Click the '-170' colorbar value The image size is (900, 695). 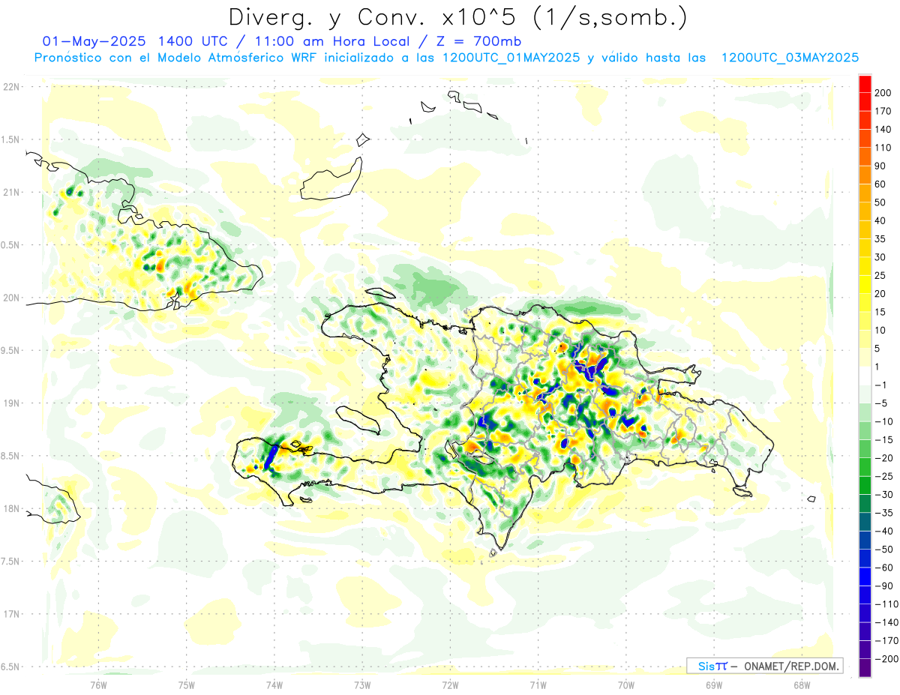pos(887,640)
